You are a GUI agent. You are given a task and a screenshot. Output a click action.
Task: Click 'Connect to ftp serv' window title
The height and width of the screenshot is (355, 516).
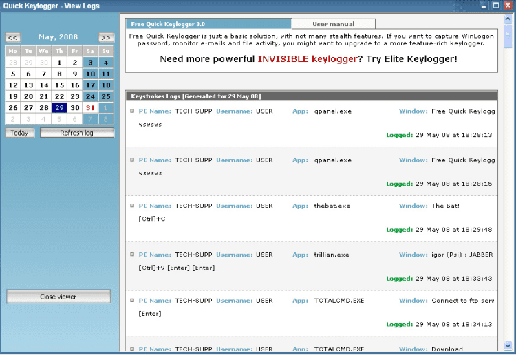[463, 301]
